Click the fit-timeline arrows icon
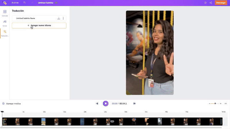Image resolution: width=230 pixels, height=129 pixels. coord(226,103)
